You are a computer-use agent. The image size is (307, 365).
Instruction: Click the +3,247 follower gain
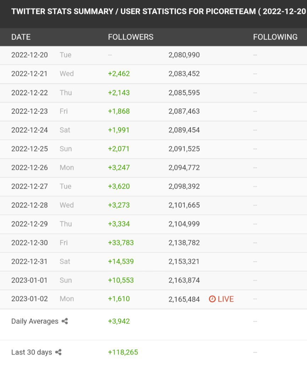[x=119, y=168]
